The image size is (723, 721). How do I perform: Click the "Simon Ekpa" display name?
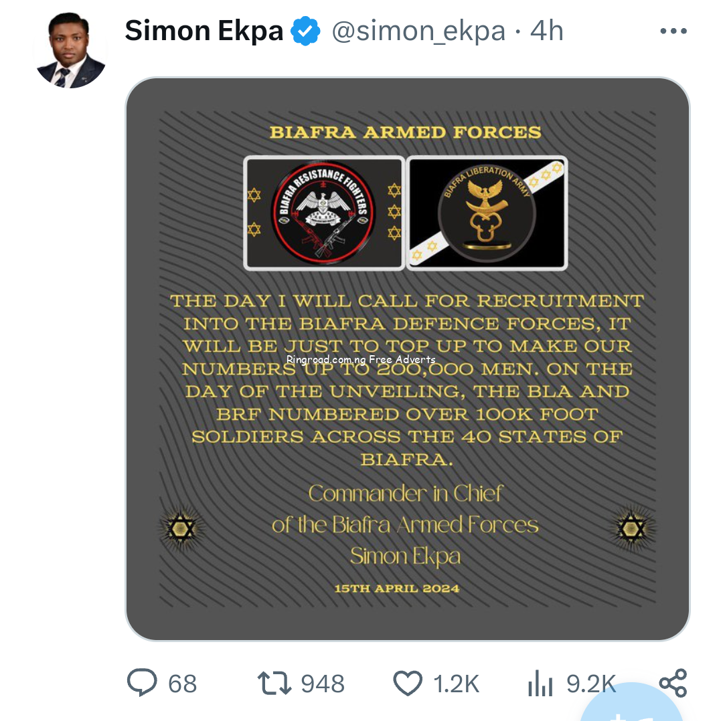click(x=204, y=31)
